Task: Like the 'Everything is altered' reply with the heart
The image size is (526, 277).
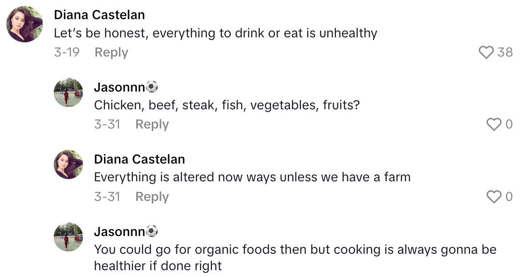Action: pyautogui.click(x=494, y=197)
